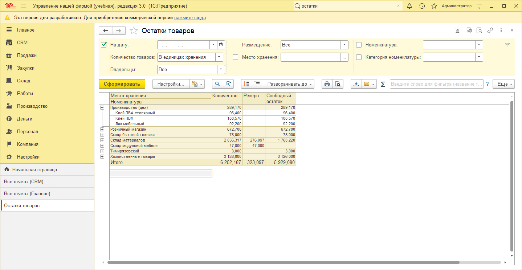Open the Склад section
Screen dimensions: 522x270
(x=47, y=81)
